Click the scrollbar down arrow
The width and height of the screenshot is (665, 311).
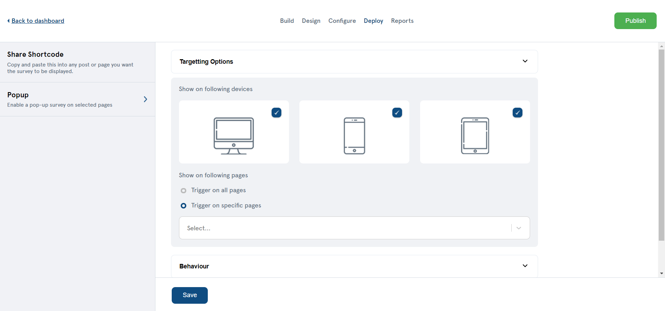click(x=662, y=273)
